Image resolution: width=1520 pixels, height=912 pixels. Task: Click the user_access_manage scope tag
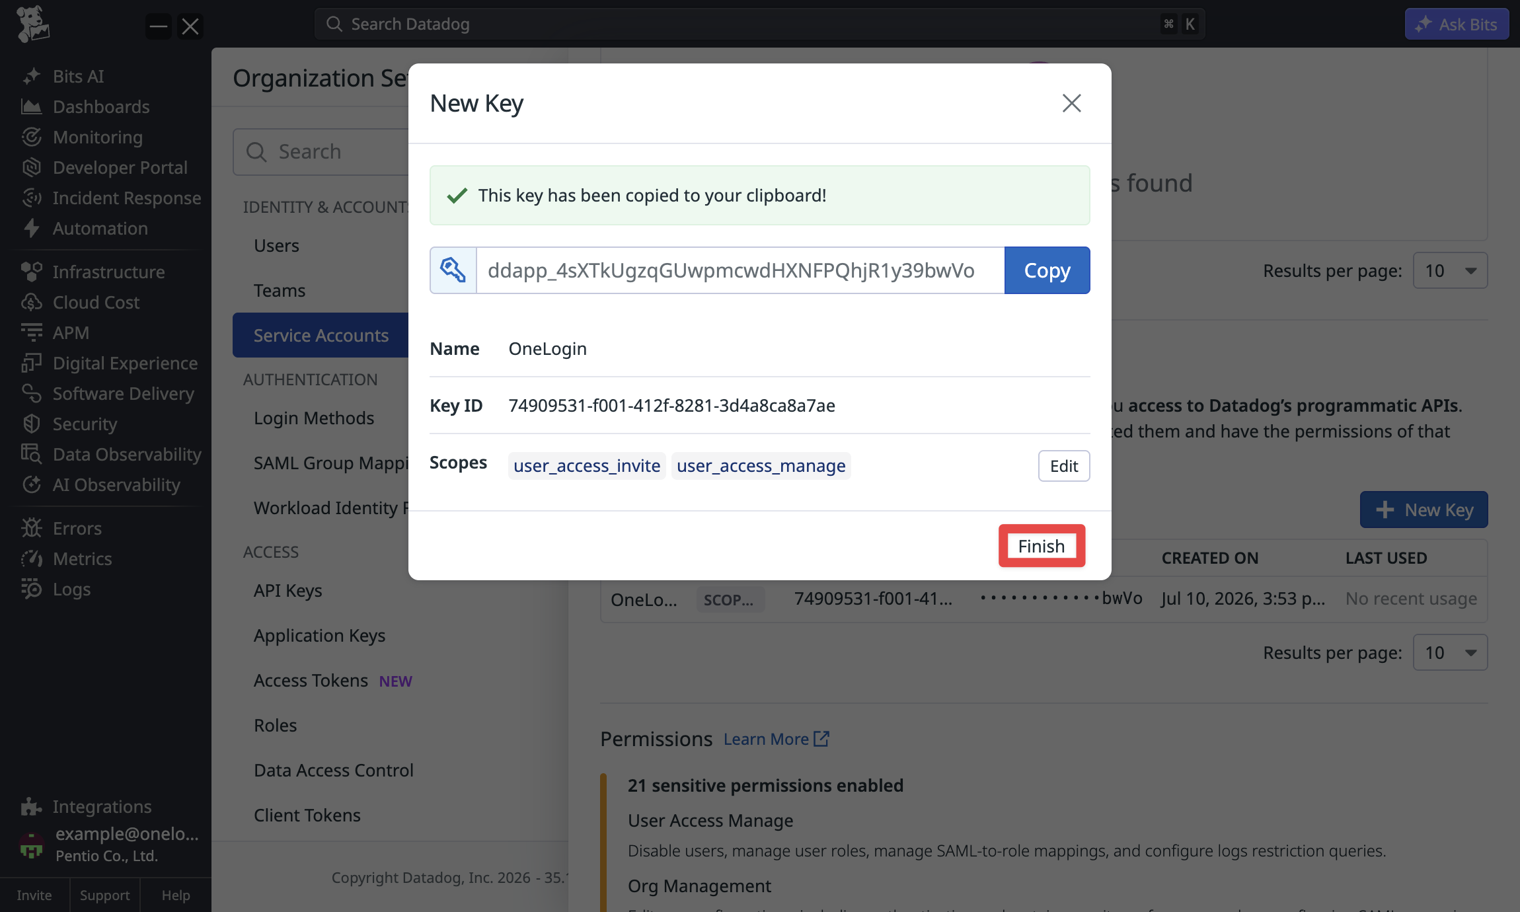click(761, 466)
